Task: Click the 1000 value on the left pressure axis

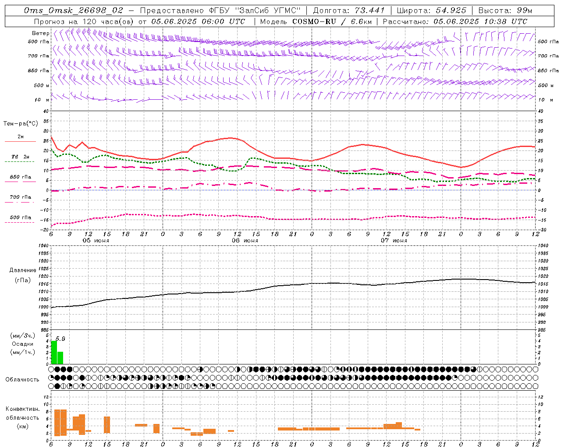Action: pyautogui.click(x=43, y=307)
